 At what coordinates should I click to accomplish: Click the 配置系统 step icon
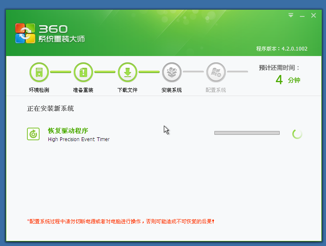point(216,72)
